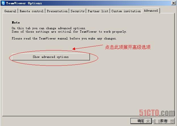Click the 'Some of those settings are critical' line
177x126 pixels.
coord(69,31)
